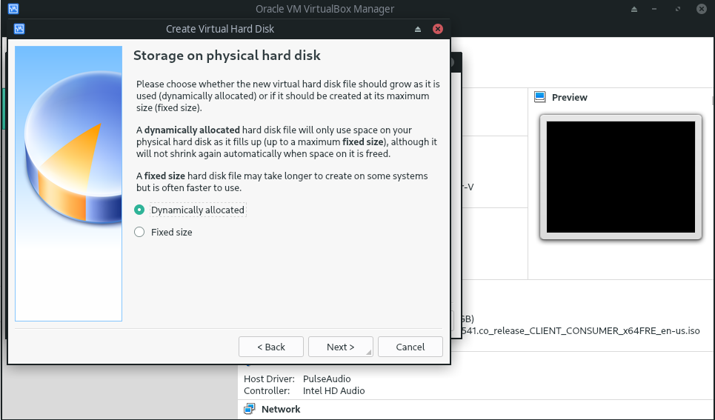Viewport: 715px width, 420px height.
Task: Click the Preview monitor icon
Action: pos(539,97)
